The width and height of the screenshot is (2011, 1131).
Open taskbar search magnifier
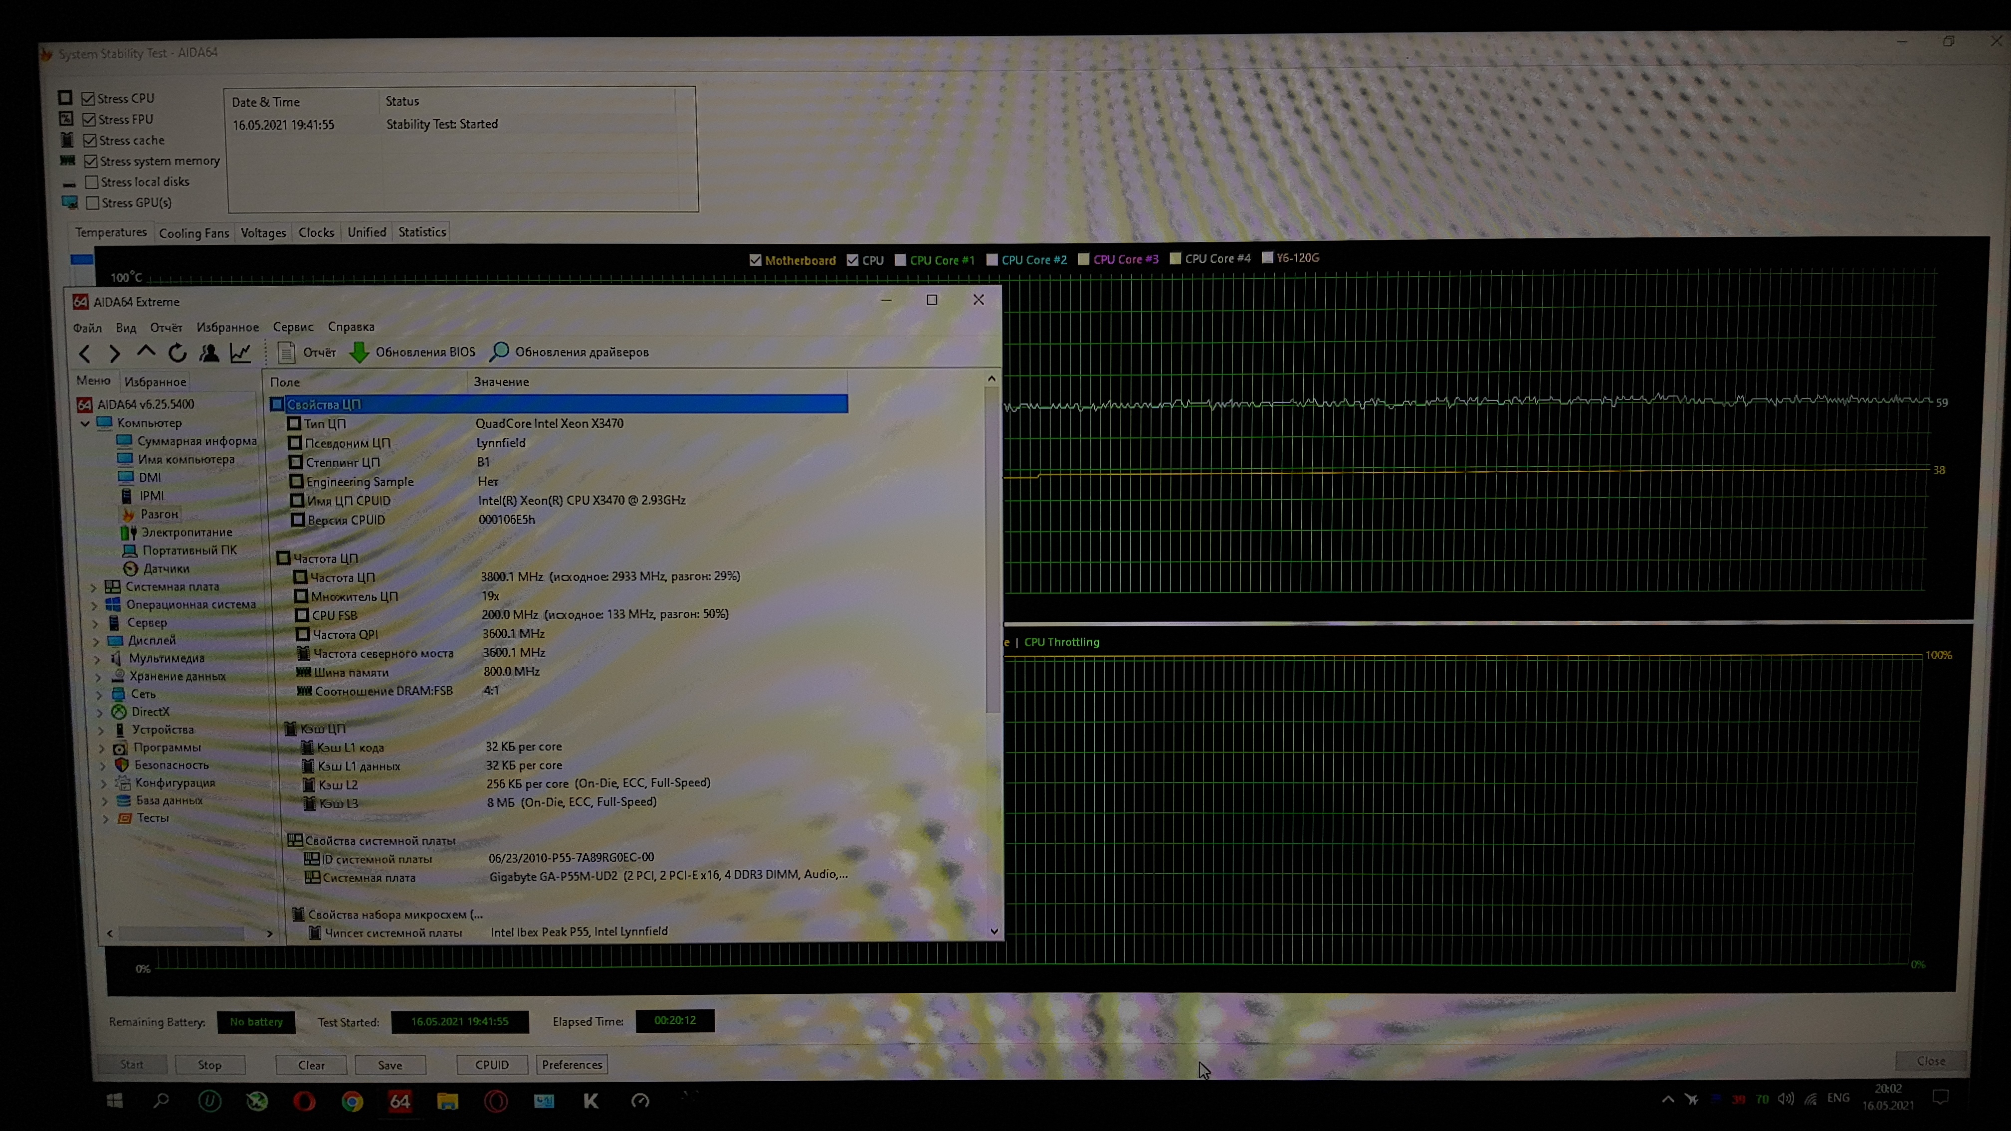[162, 1101]
